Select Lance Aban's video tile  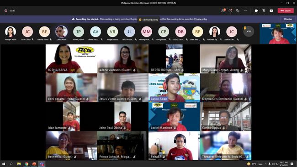point(174,88)
